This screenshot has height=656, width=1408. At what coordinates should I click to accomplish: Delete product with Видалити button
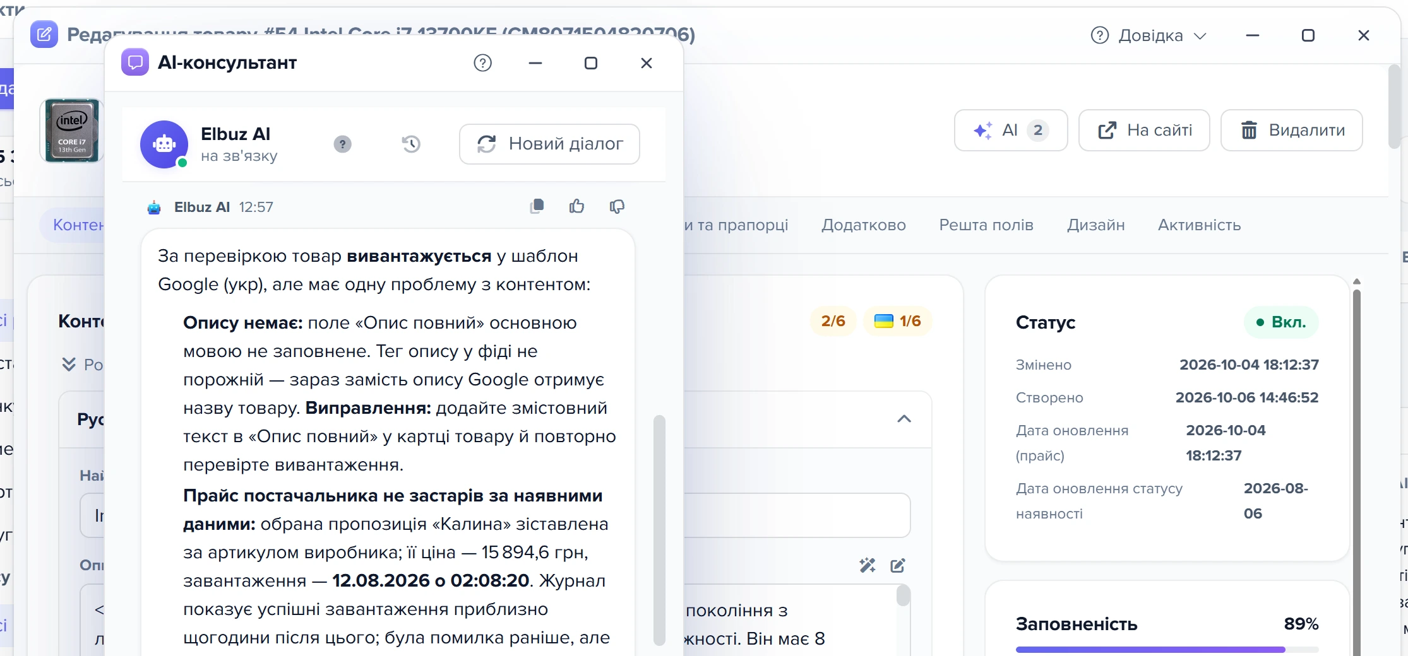[x=1292, y=131]
